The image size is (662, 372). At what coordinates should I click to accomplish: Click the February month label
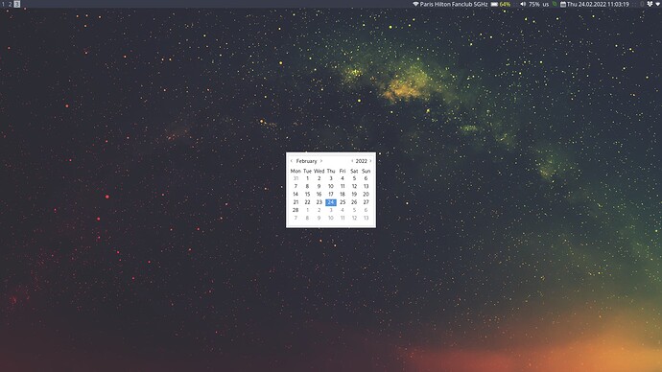[x=306, y=161]
